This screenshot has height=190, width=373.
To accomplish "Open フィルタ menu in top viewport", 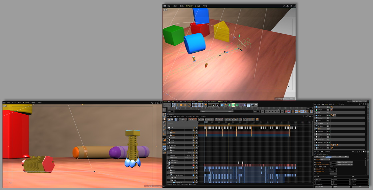I will click(x=197, y=6).
